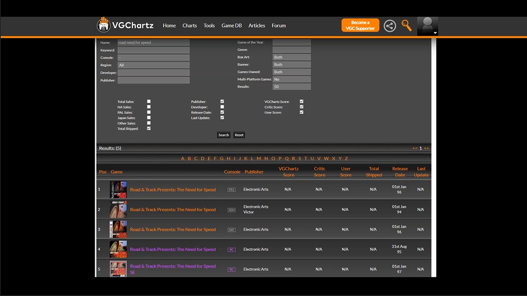Click the Name search field

(154, 42)
